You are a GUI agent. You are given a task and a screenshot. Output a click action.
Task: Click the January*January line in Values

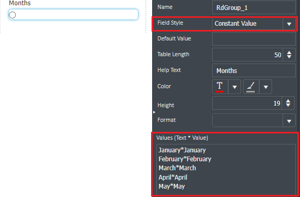click(x=182, y=150)
